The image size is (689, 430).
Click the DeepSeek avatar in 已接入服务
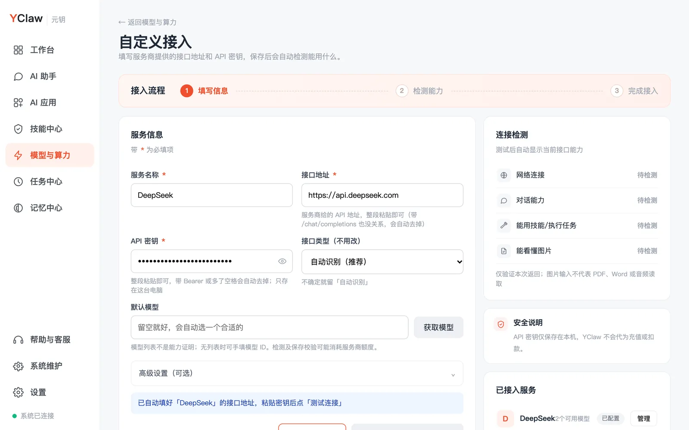click(x=506, y=418)
